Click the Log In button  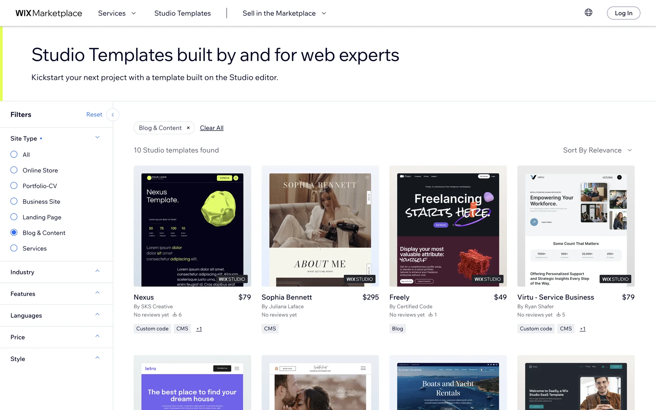click(x=623, y=13)
